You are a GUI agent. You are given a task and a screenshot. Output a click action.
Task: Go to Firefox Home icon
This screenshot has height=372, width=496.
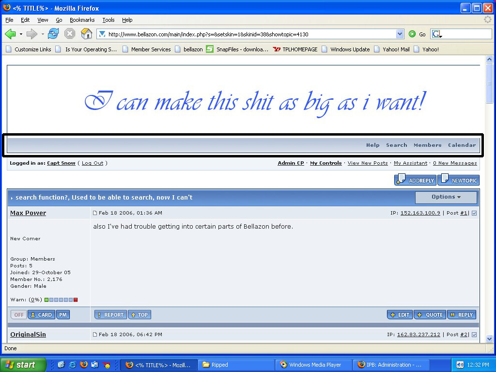click(x=86, y=34)
